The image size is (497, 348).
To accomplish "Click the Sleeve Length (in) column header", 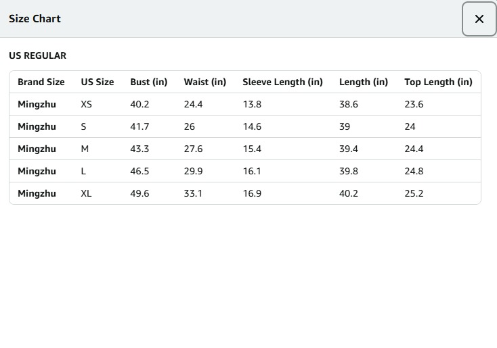I will [282, 82].
